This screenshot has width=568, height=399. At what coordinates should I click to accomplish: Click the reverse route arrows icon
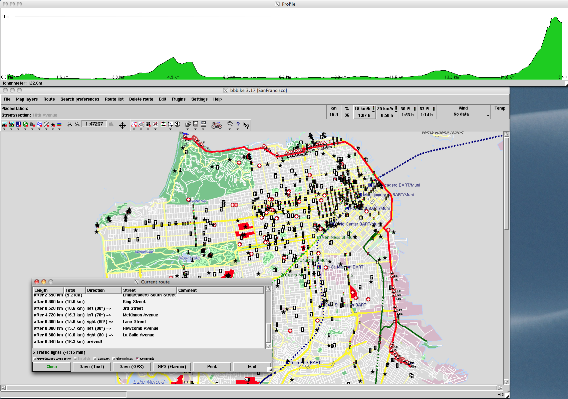(x=163, y=124)
